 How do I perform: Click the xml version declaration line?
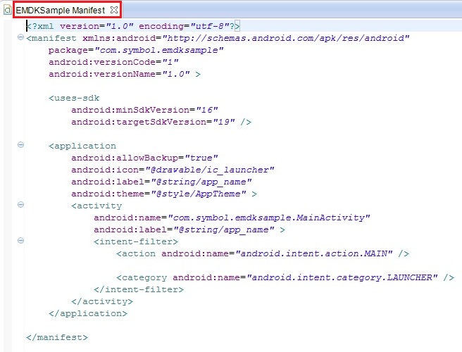point(133,26)
